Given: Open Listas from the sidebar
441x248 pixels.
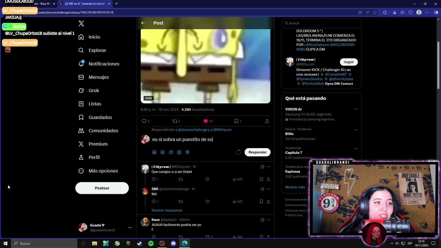Looking at the screenshot, I should (x=90, y=104).
